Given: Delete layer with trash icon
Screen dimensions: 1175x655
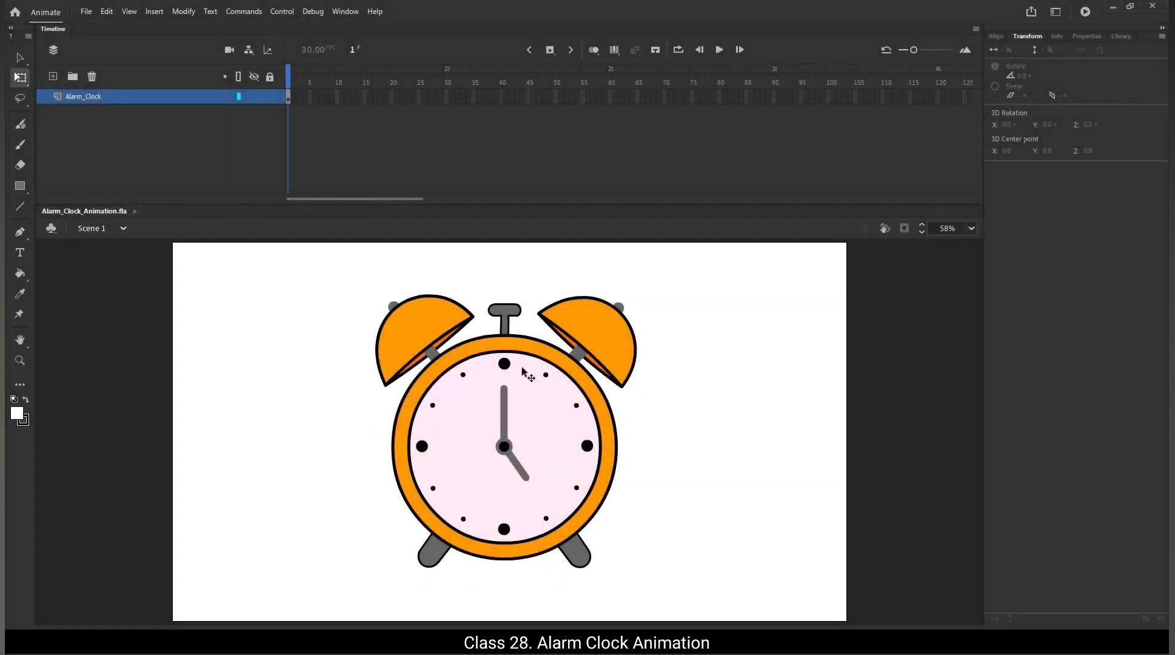Looking at the screenshot, I should pos(92,76).
